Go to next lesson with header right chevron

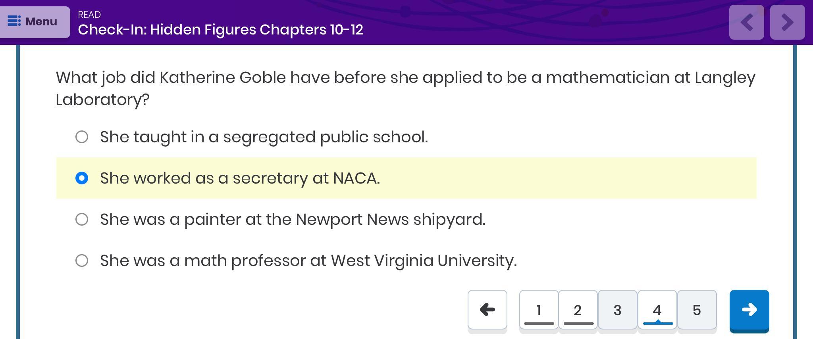tap(787, 22)
